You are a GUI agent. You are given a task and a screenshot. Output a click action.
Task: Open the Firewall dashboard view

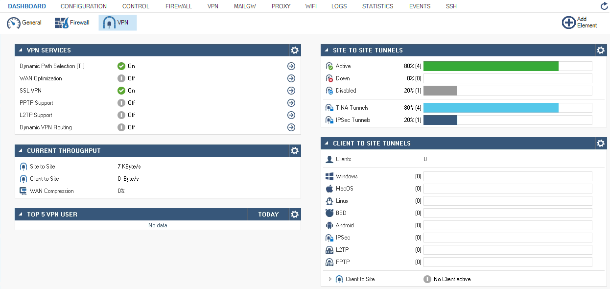tap(72, 23)
